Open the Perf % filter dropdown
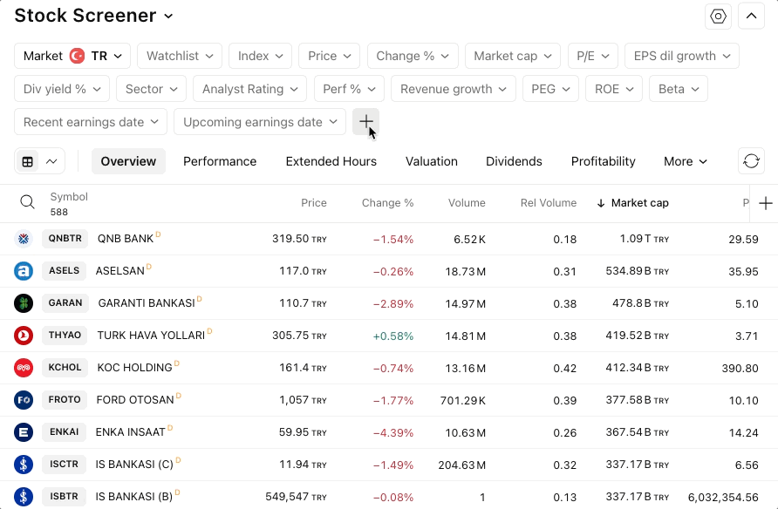Image resolution: width=778 pixels, height=509 pixels. pos(349,89)
